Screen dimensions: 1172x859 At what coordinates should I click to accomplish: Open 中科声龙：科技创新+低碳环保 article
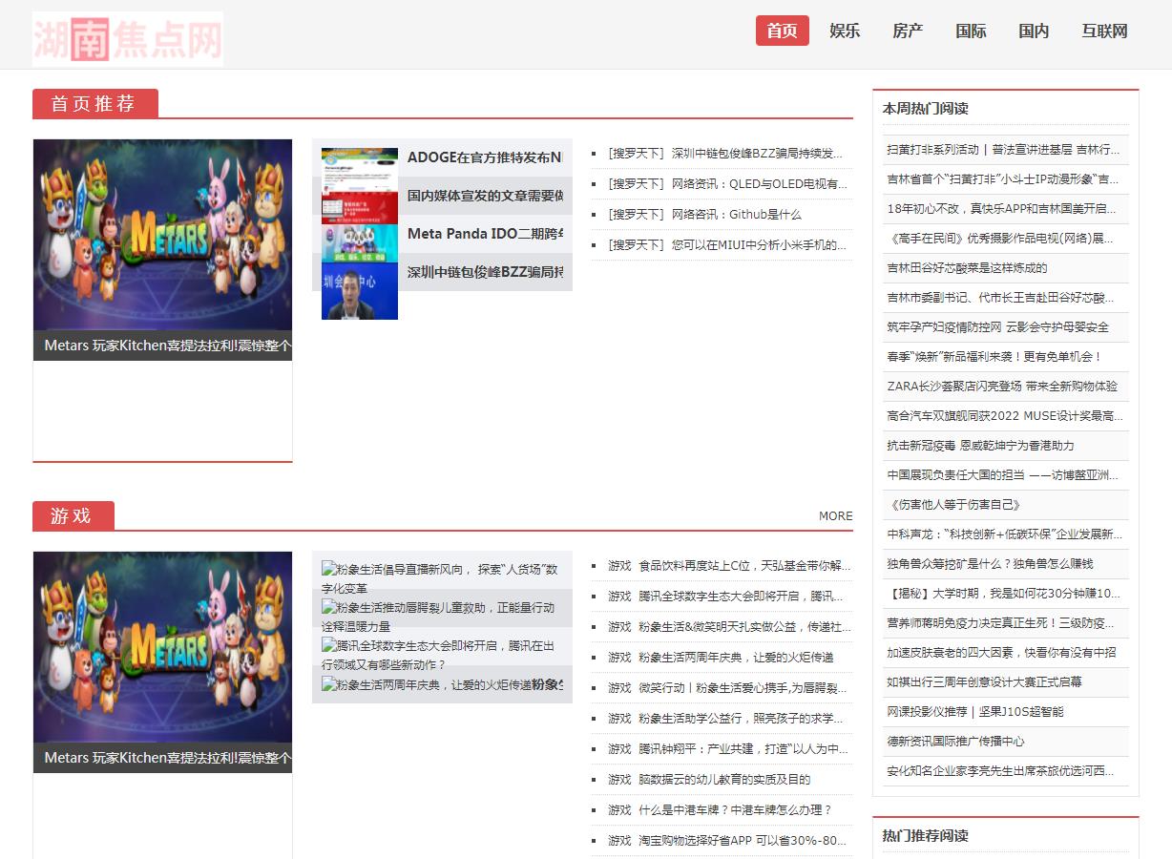coord(1005,534)
